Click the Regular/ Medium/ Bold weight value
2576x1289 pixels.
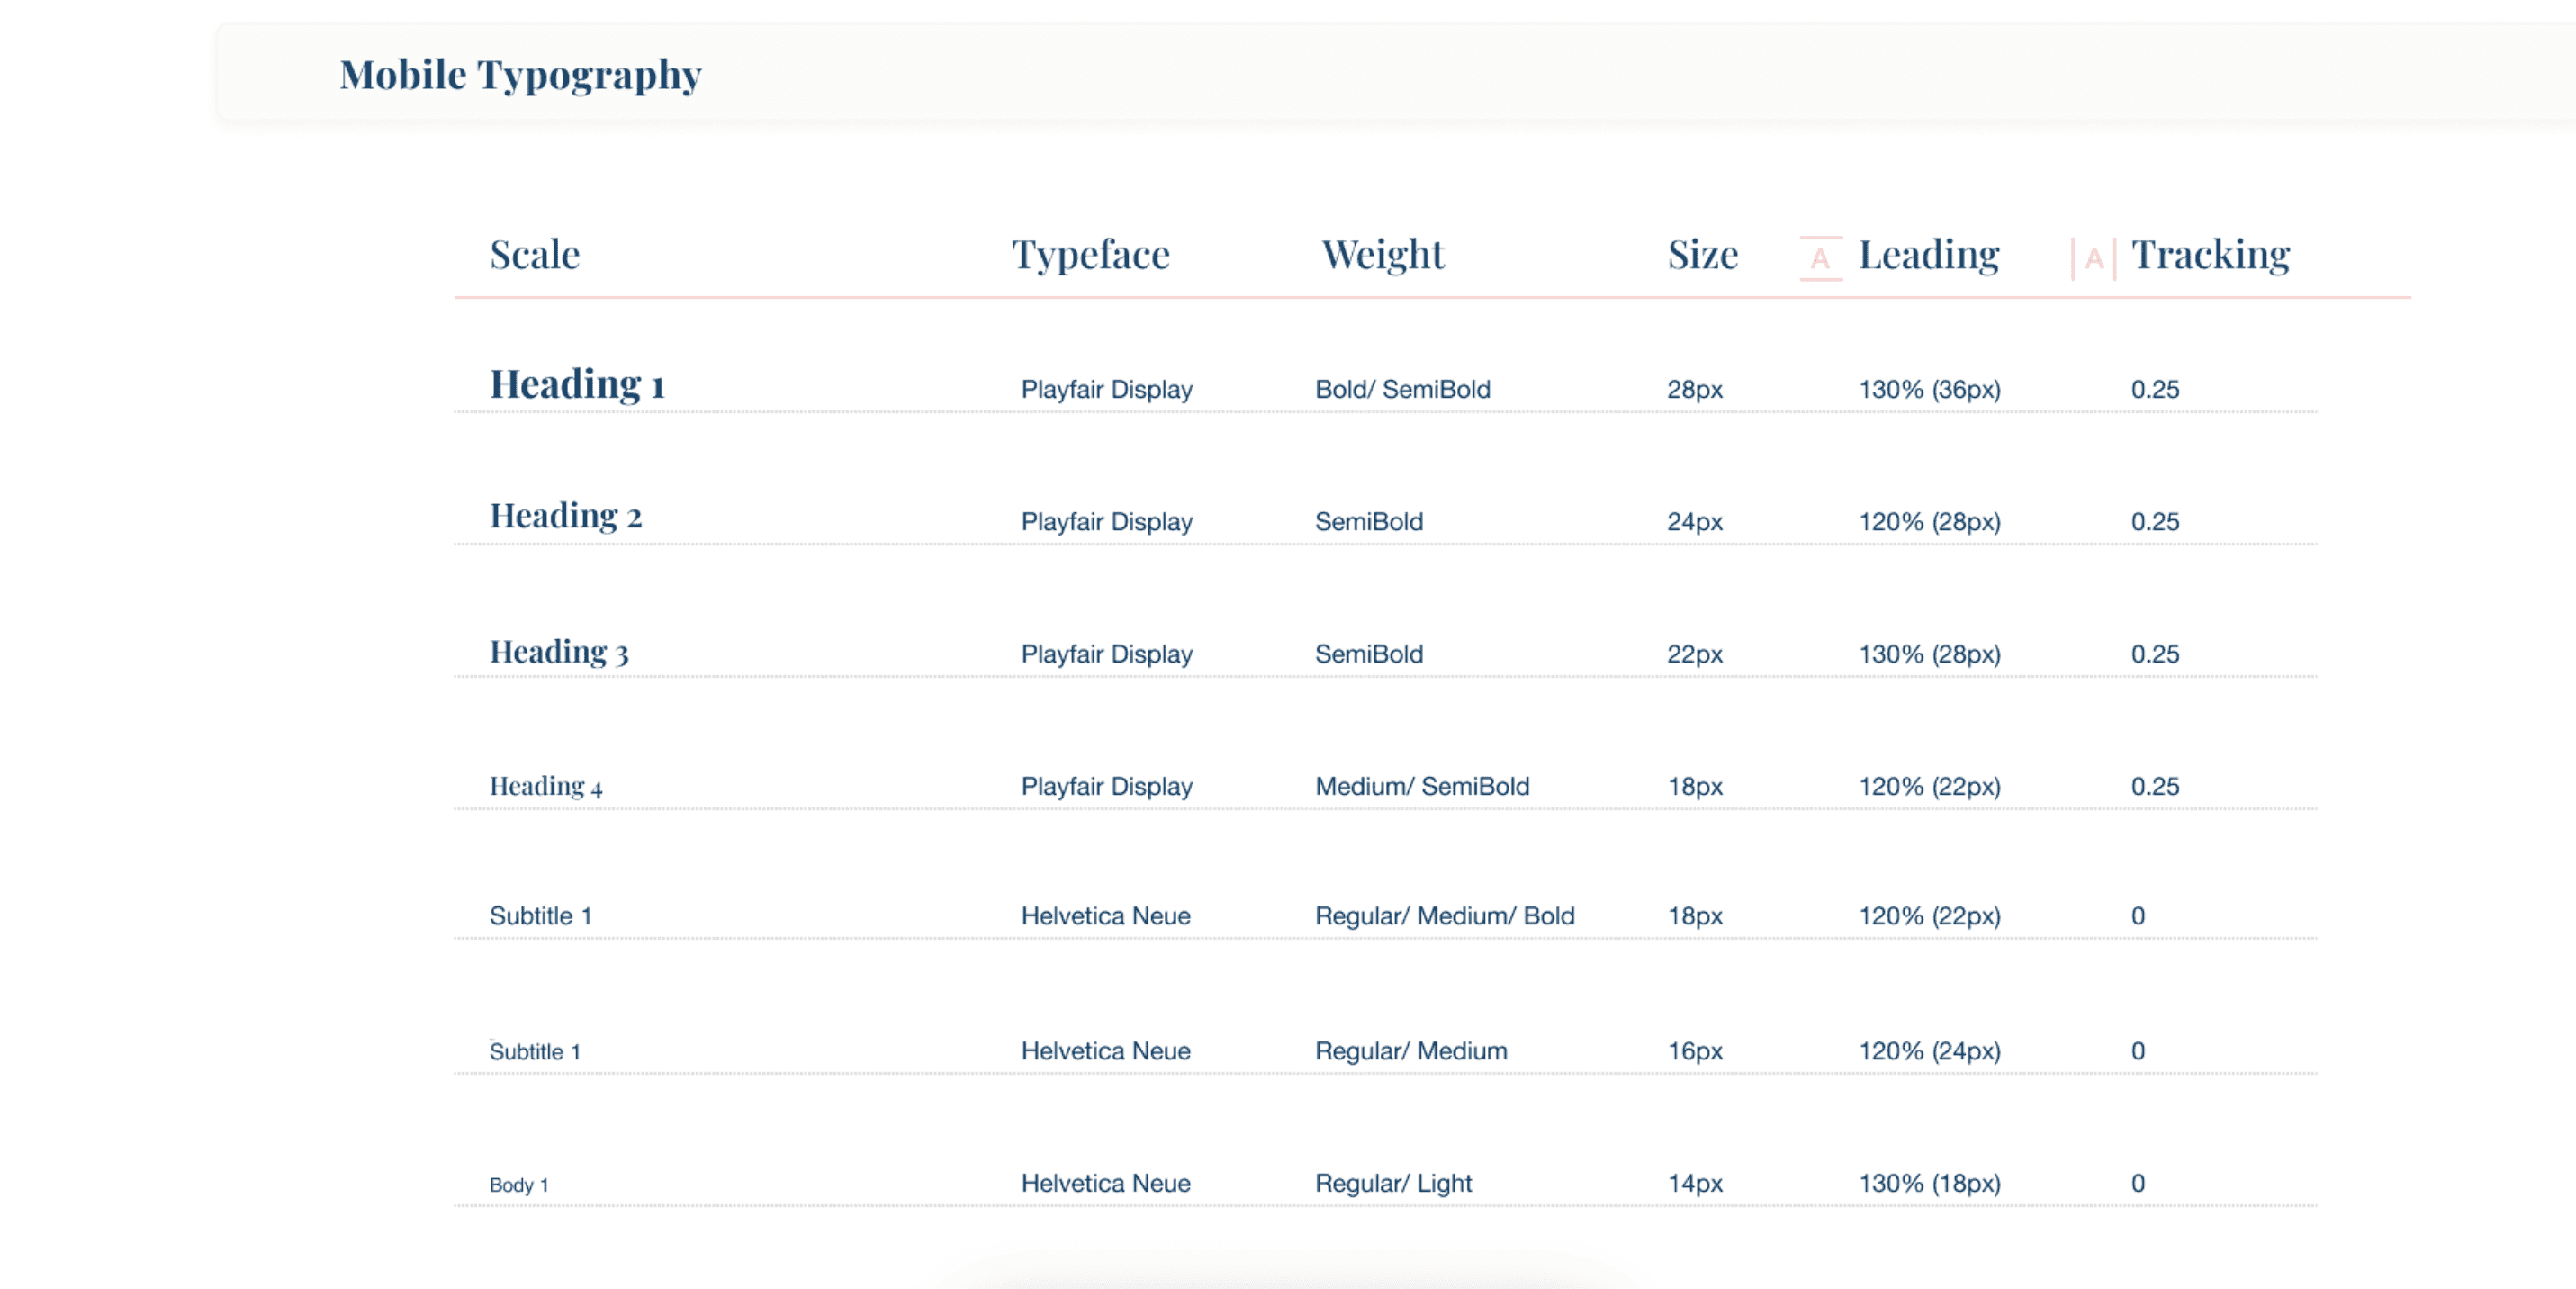[x=1444, y=916]
